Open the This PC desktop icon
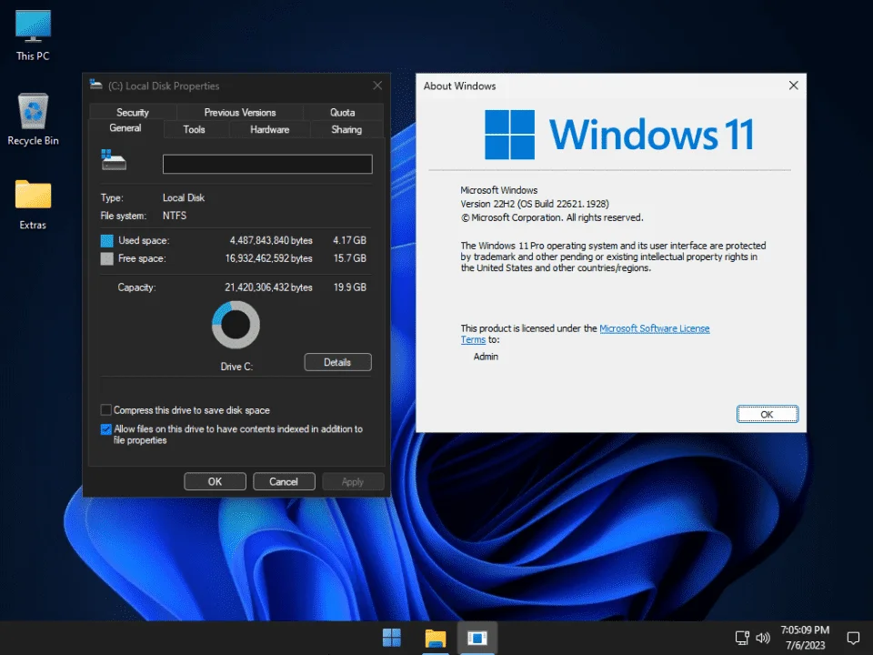Image resolution: width=873 pixels, height=655 pixels. [33, 35]
